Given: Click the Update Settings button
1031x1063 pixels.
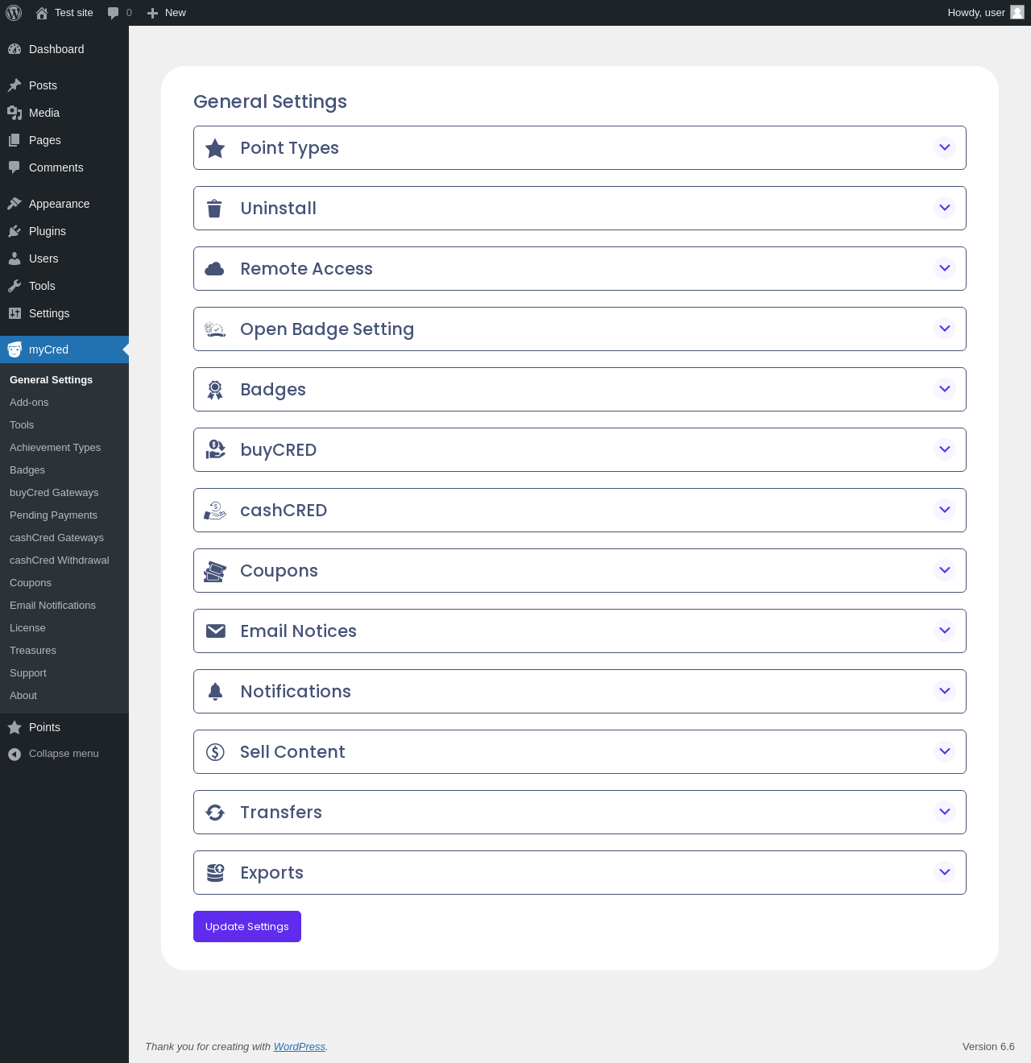Looking at the screenshot, I should coord(247,926).
